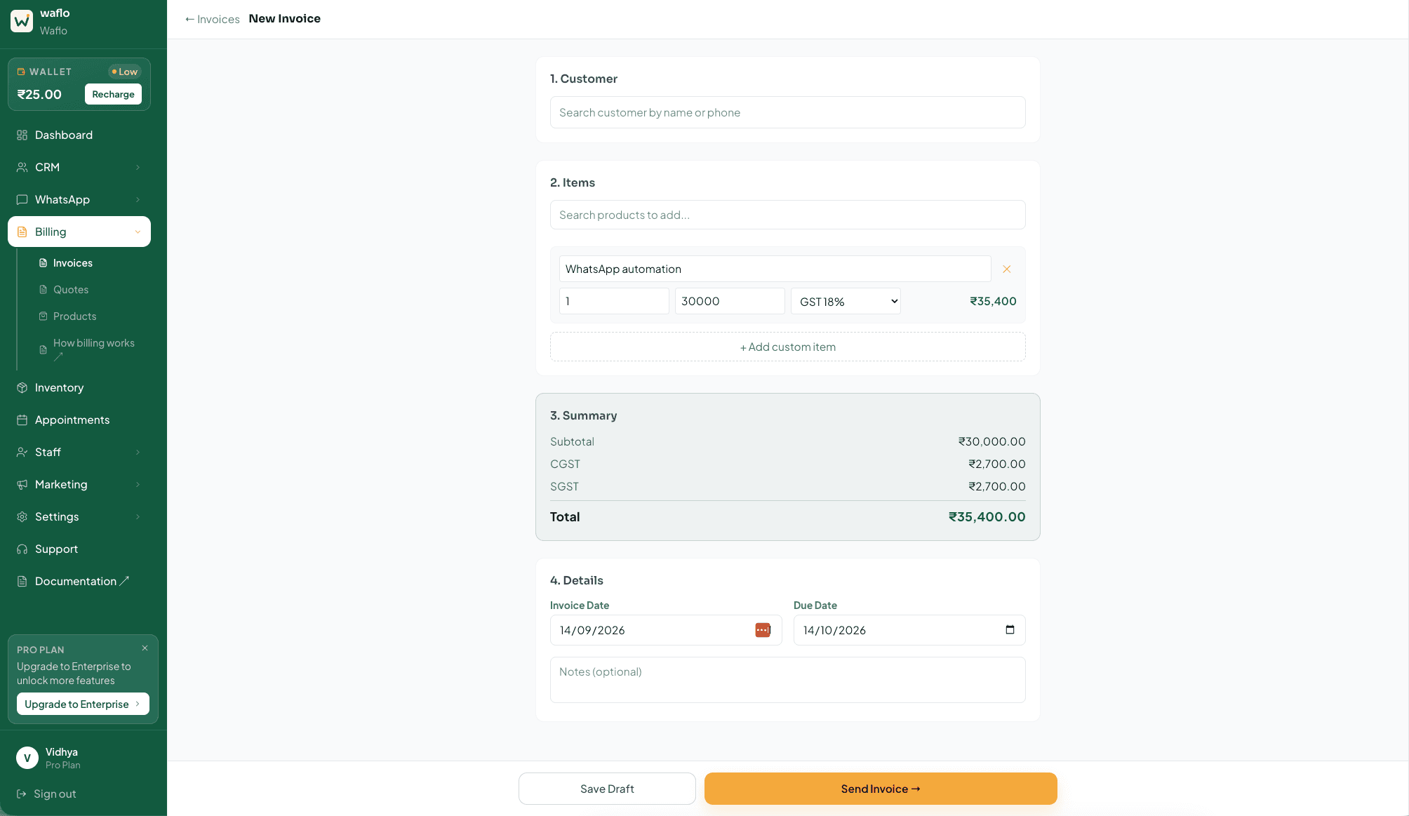Click the Appointments calendar icon
Viewport: 1409px width, 816px height.
(x=22, y=420)
